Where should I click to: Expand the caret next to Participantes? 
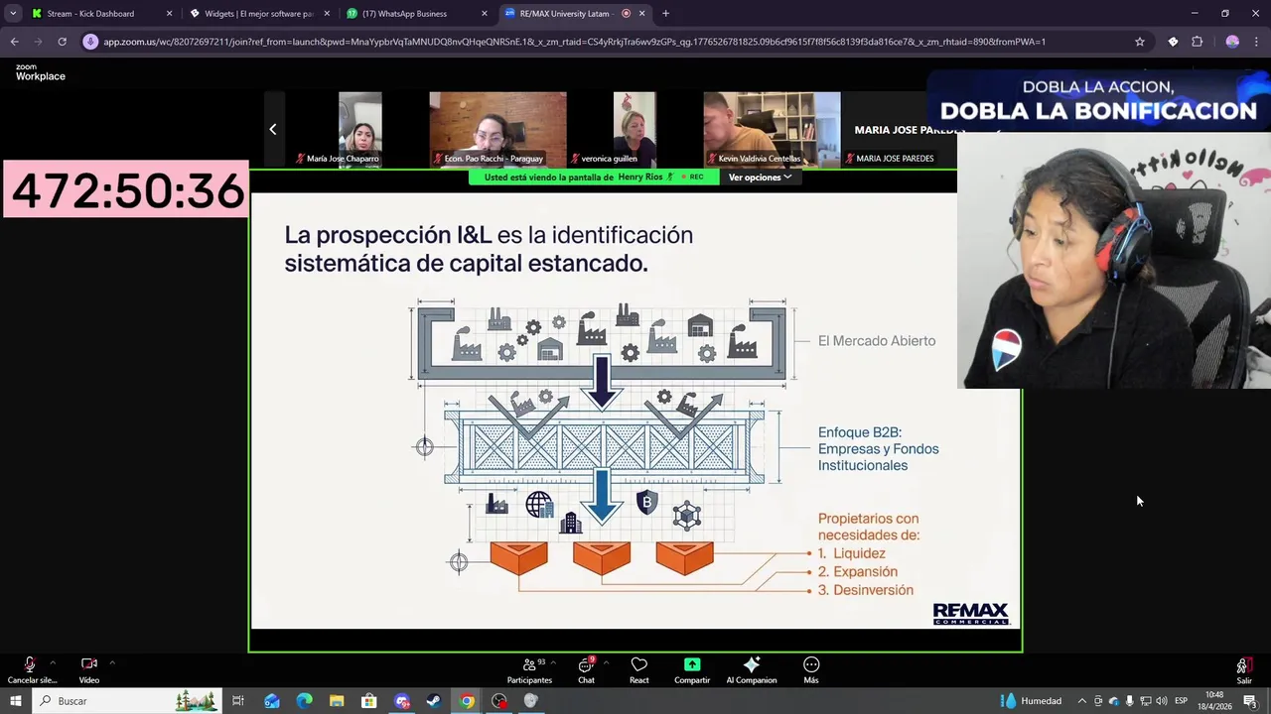[x=555, y=662]
